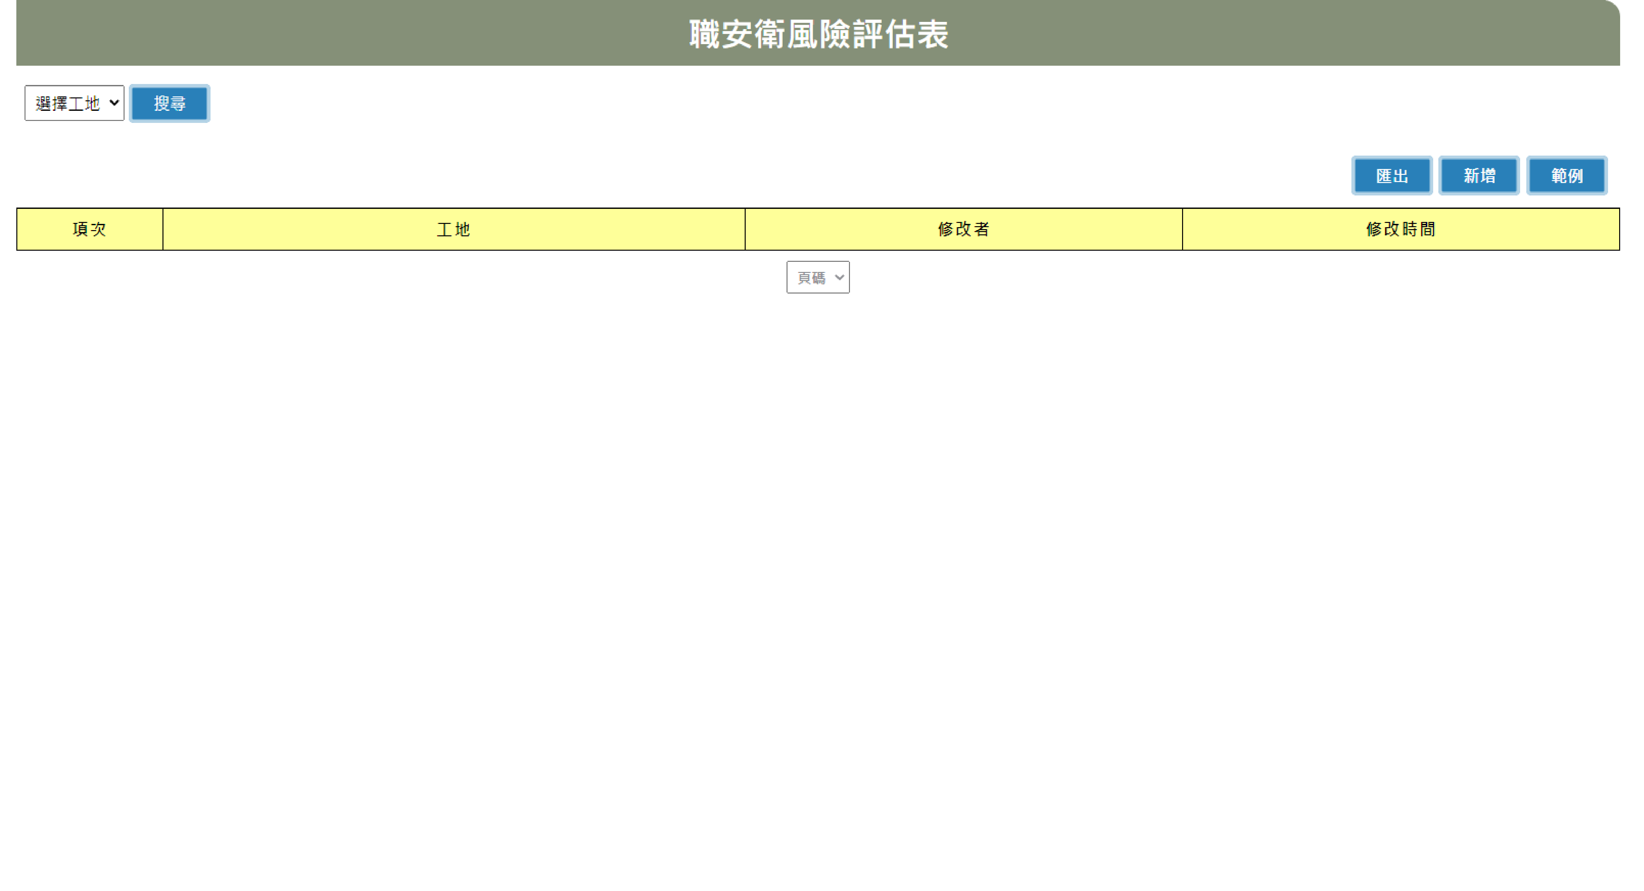Click the 修改者 column header
This screenshot has height=891, width=1644.
coord(963,229)
